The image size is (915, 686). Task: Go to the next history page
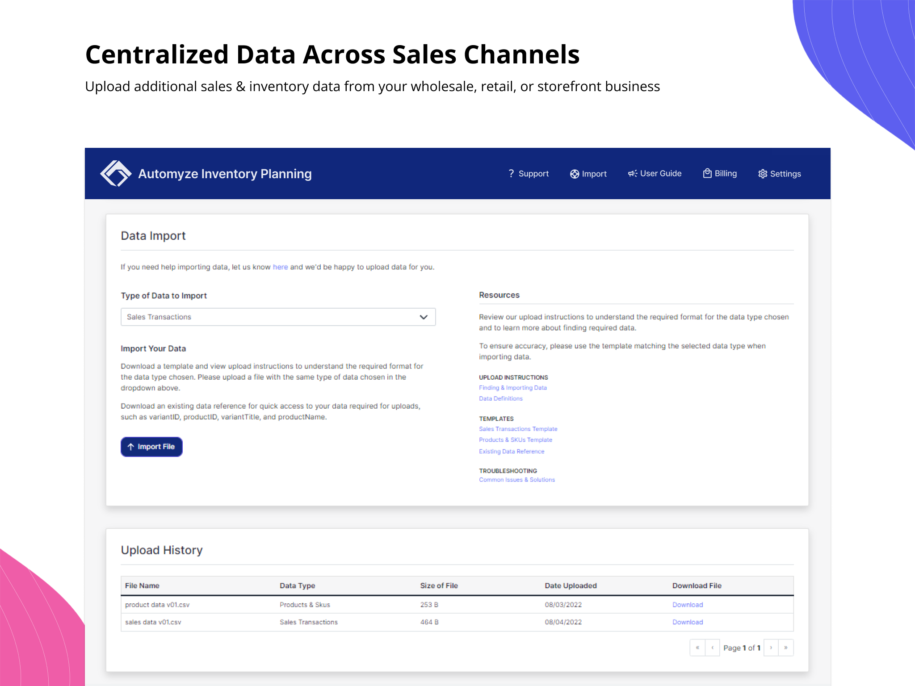point(771,648)
